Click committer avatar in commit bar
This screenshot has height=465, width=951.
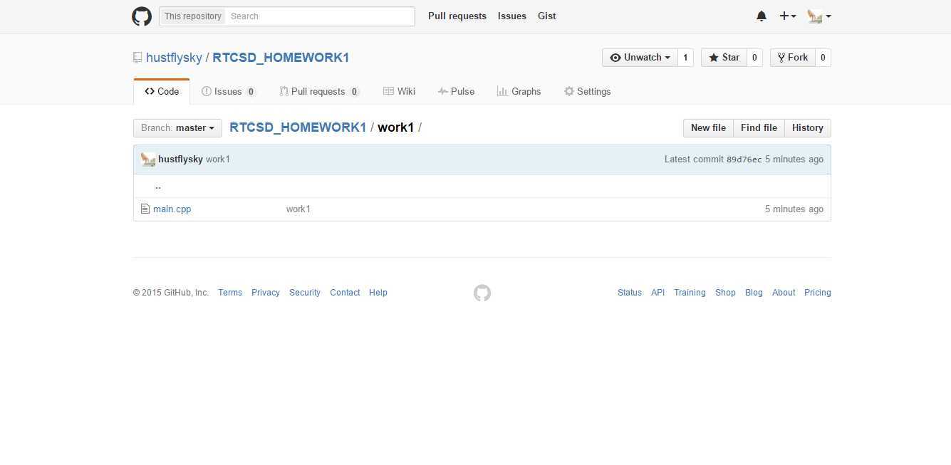click(148, 160)
